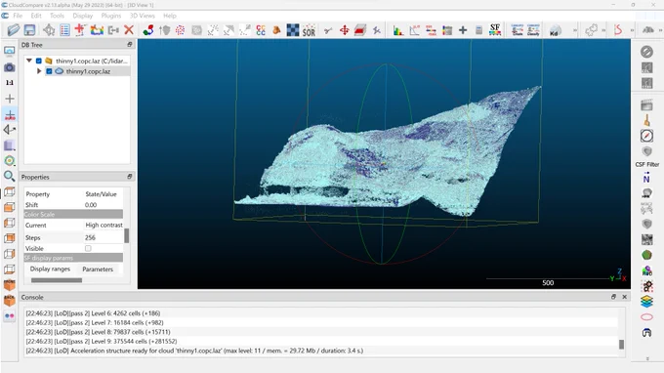The width and height of the screenshot is (664, 373).
Task: Select the thinny1.copc.laz cloud row
Action: pyautogui.click(x=88, y=71)
